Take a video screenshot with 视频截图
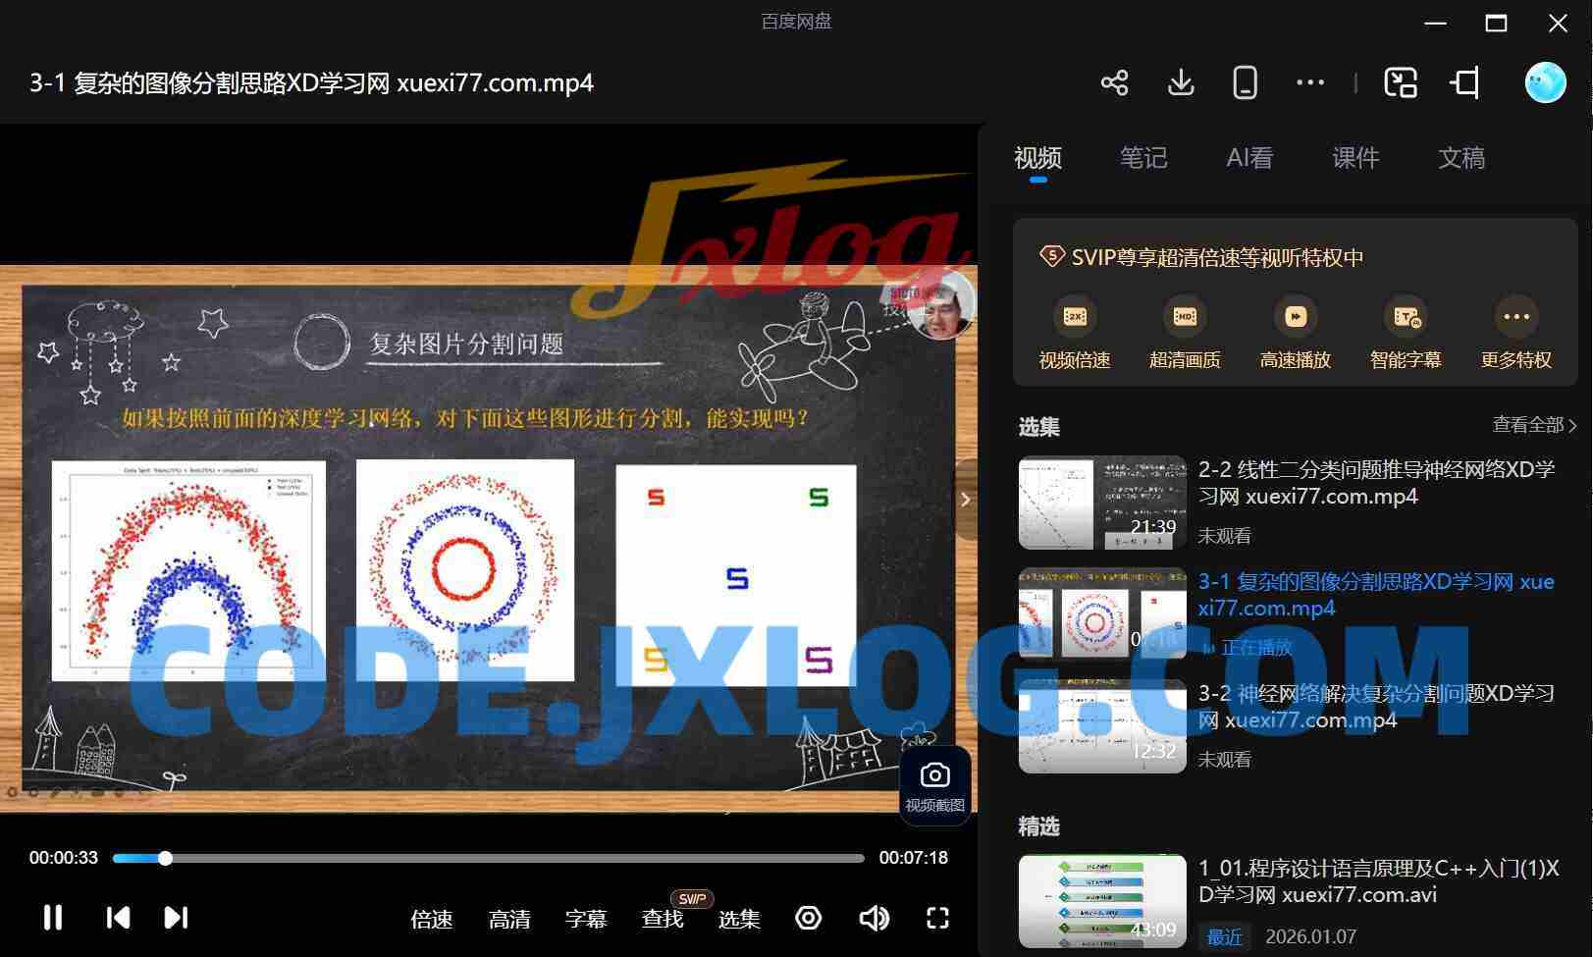This screenshot has height=957, width=1593. [x=934, y=786]
